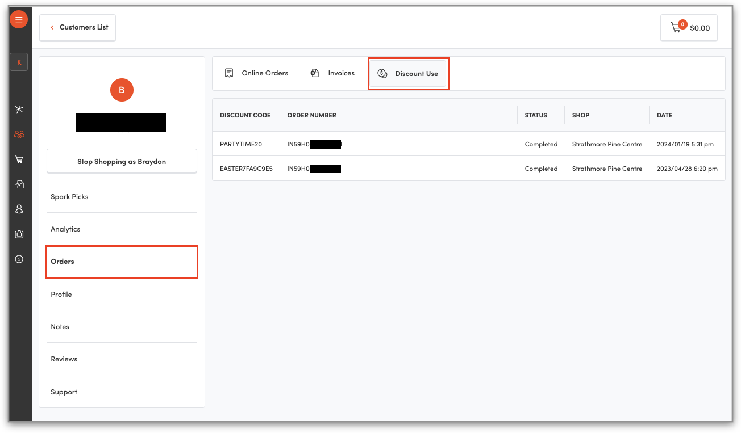Viewport: 741px width, 433px height.
Task: Select the Discount Use tab
Action: 408,74
